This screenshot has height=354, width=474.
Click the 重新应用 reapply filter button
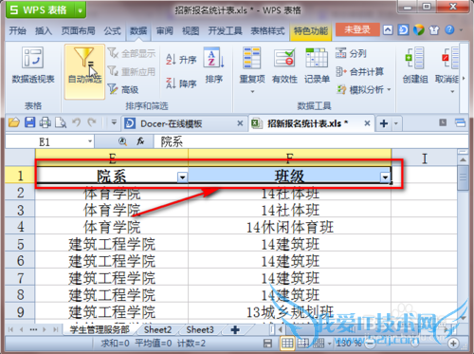(x=132, y=71)
